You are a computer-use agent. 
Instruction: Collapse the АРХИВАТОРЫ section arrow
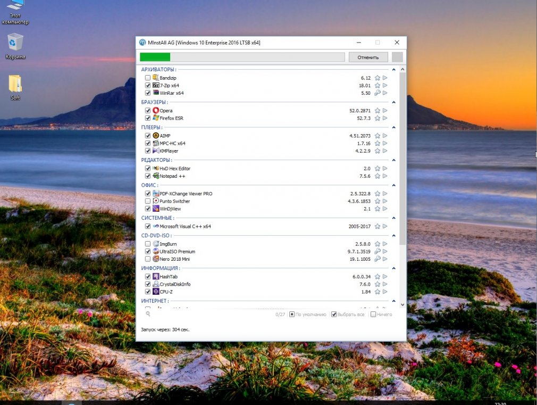pyautogui.click(x=394, y=70)
